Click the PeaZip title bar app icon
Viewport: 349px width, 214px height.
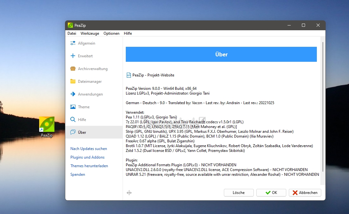(70, 25)
